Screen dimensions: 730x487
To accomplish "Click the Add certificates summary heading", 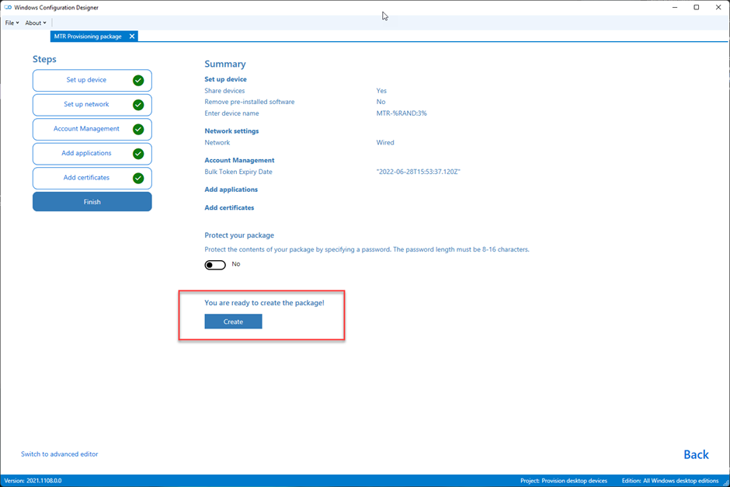I will click(x=229, y=207).
